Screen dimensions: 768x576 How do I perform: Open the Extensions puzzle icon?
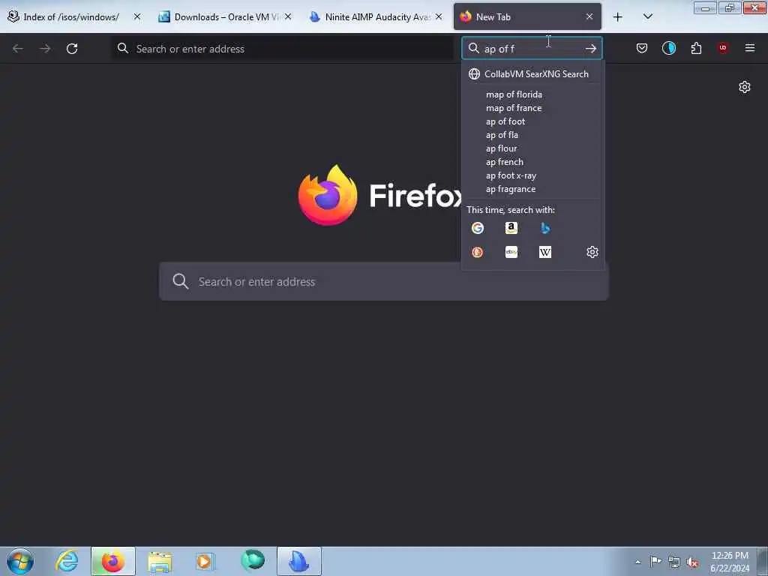(696, 48)
